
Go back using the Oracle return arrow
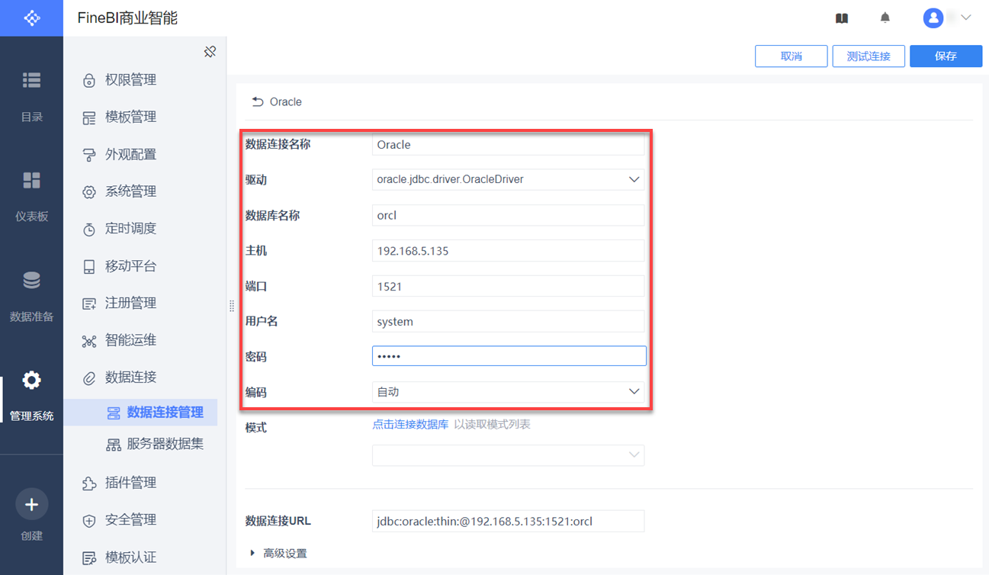click(258, 101)
